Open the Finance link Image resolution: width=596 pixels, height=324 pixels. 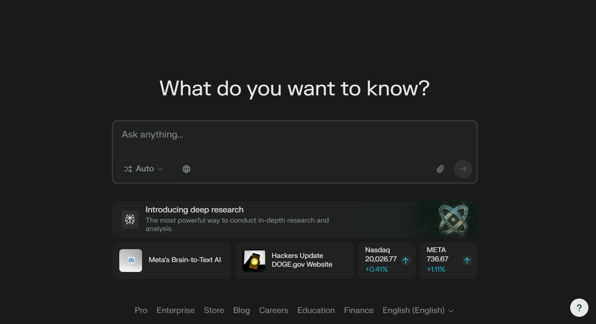pyautogui.click(x=359, y=310)
